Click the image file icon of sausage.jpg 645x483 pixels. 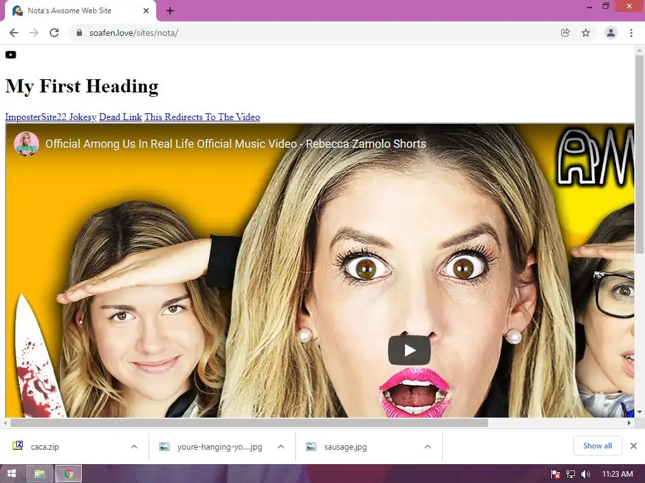pos(311,447)
